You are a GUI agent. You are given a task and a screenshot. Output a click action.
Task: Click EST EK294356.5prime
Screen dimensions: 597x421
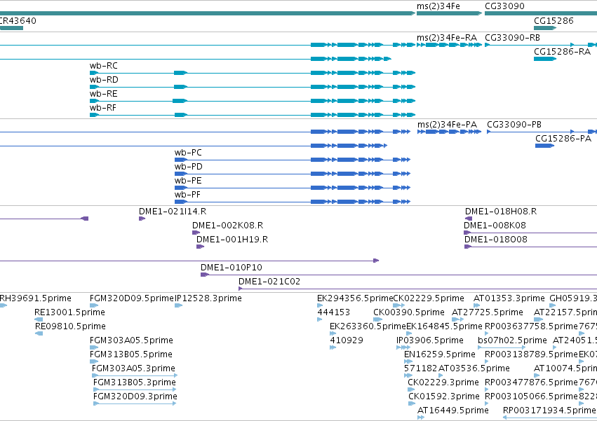pyautogui.click(x=355, y=298)
